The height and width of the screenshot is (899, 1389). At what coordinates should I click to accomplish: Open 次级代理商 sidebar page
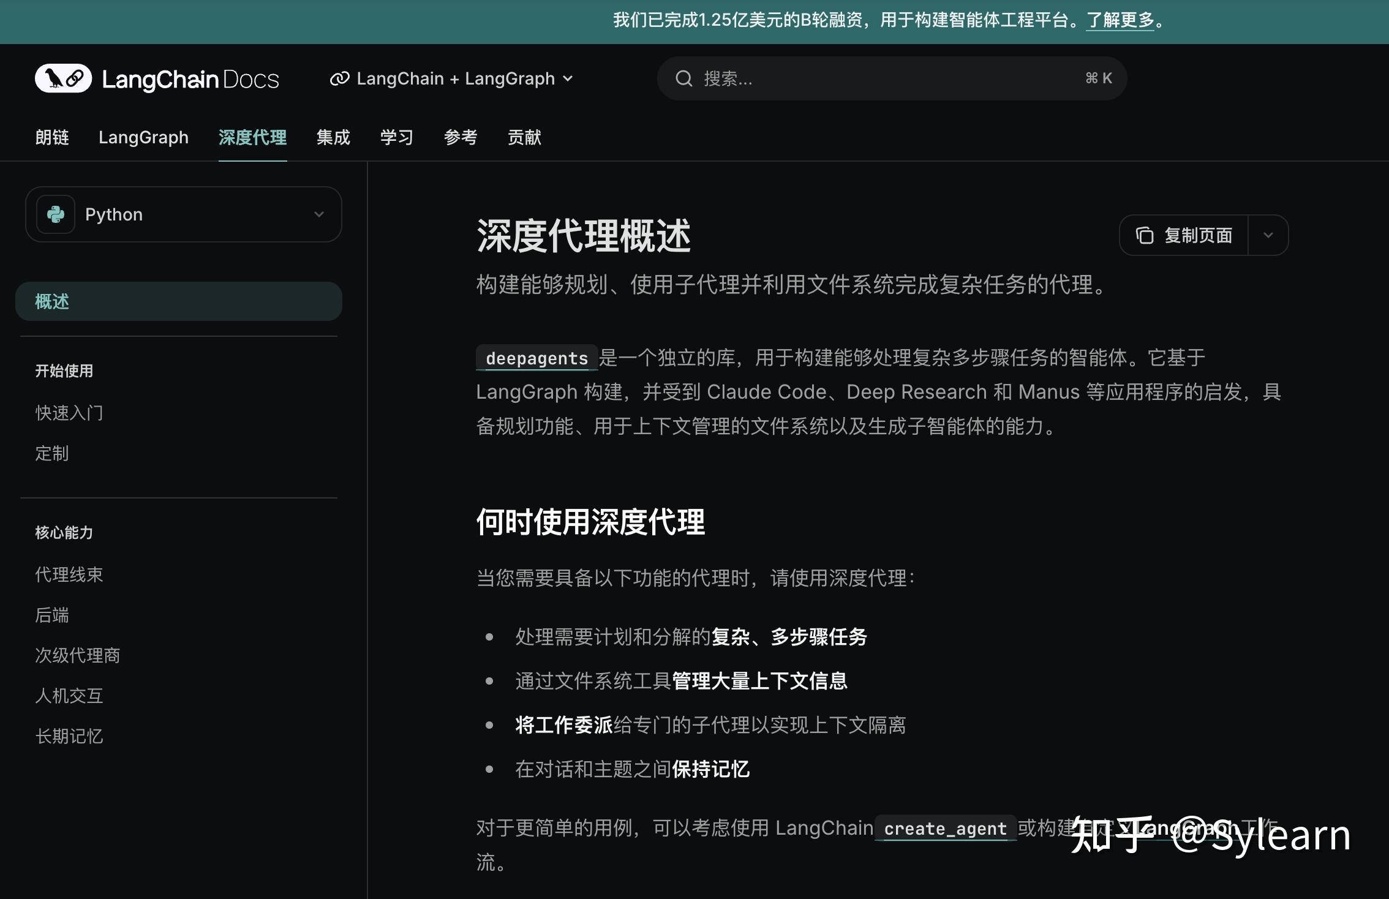tap(78, 655)
